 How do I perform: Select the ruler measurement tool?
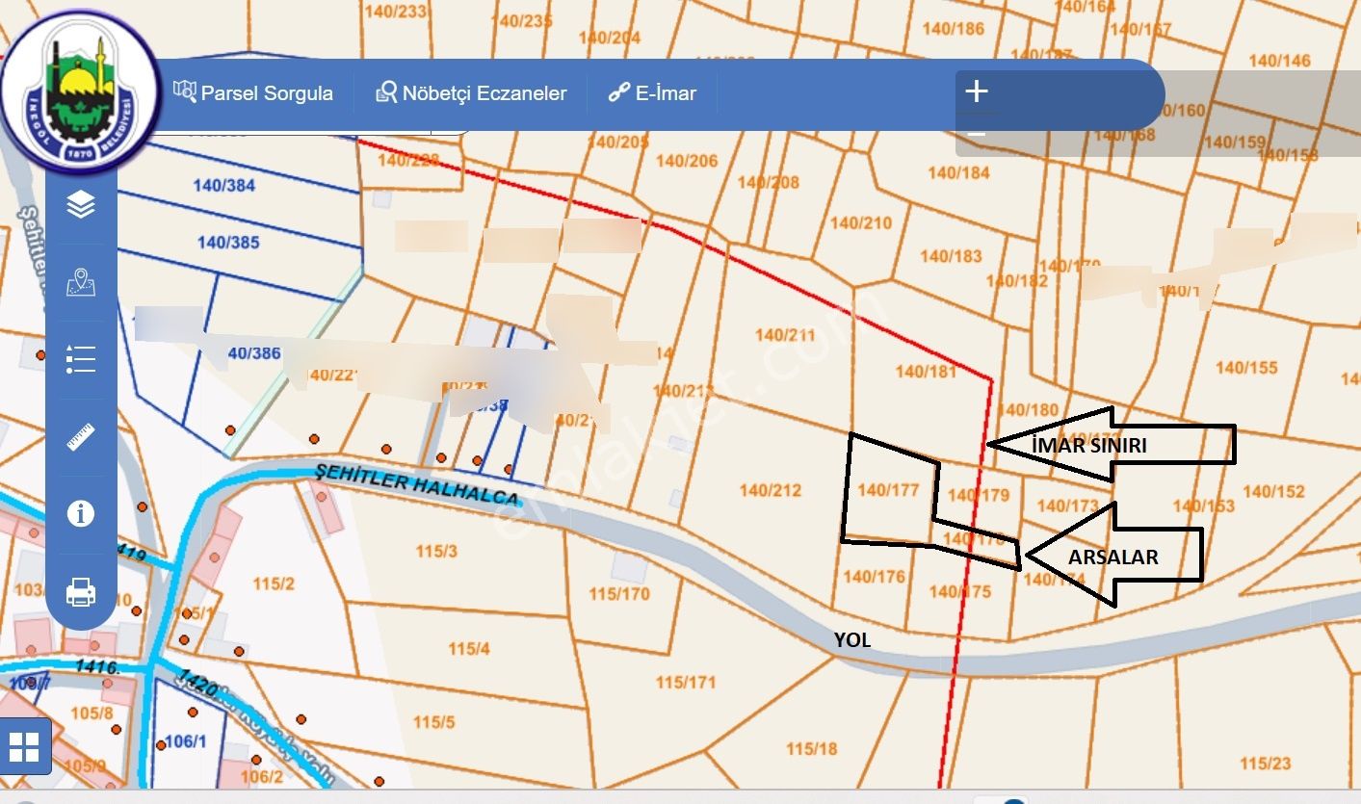[81, 436]
